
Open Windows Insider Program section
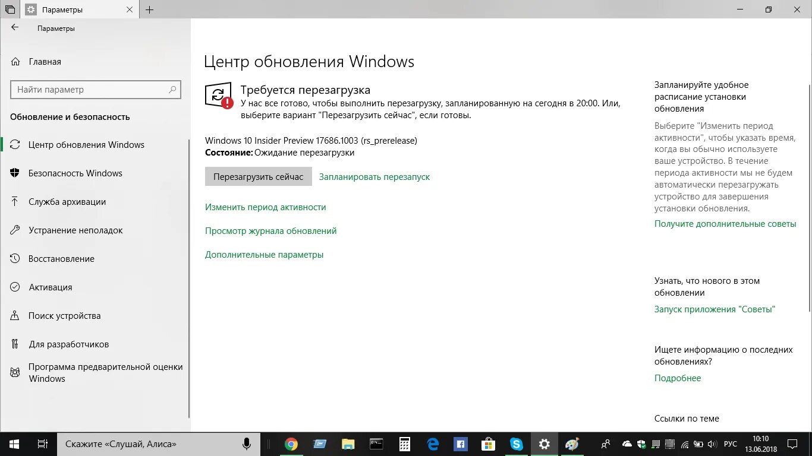95,373
